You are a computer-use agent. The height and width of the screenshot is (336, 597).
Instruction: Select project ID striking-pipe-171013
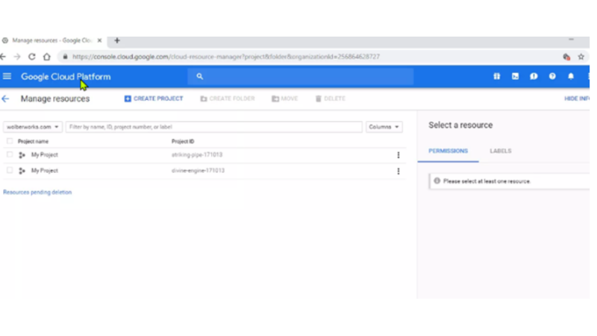pyautogui.click(x=197, y=155)
